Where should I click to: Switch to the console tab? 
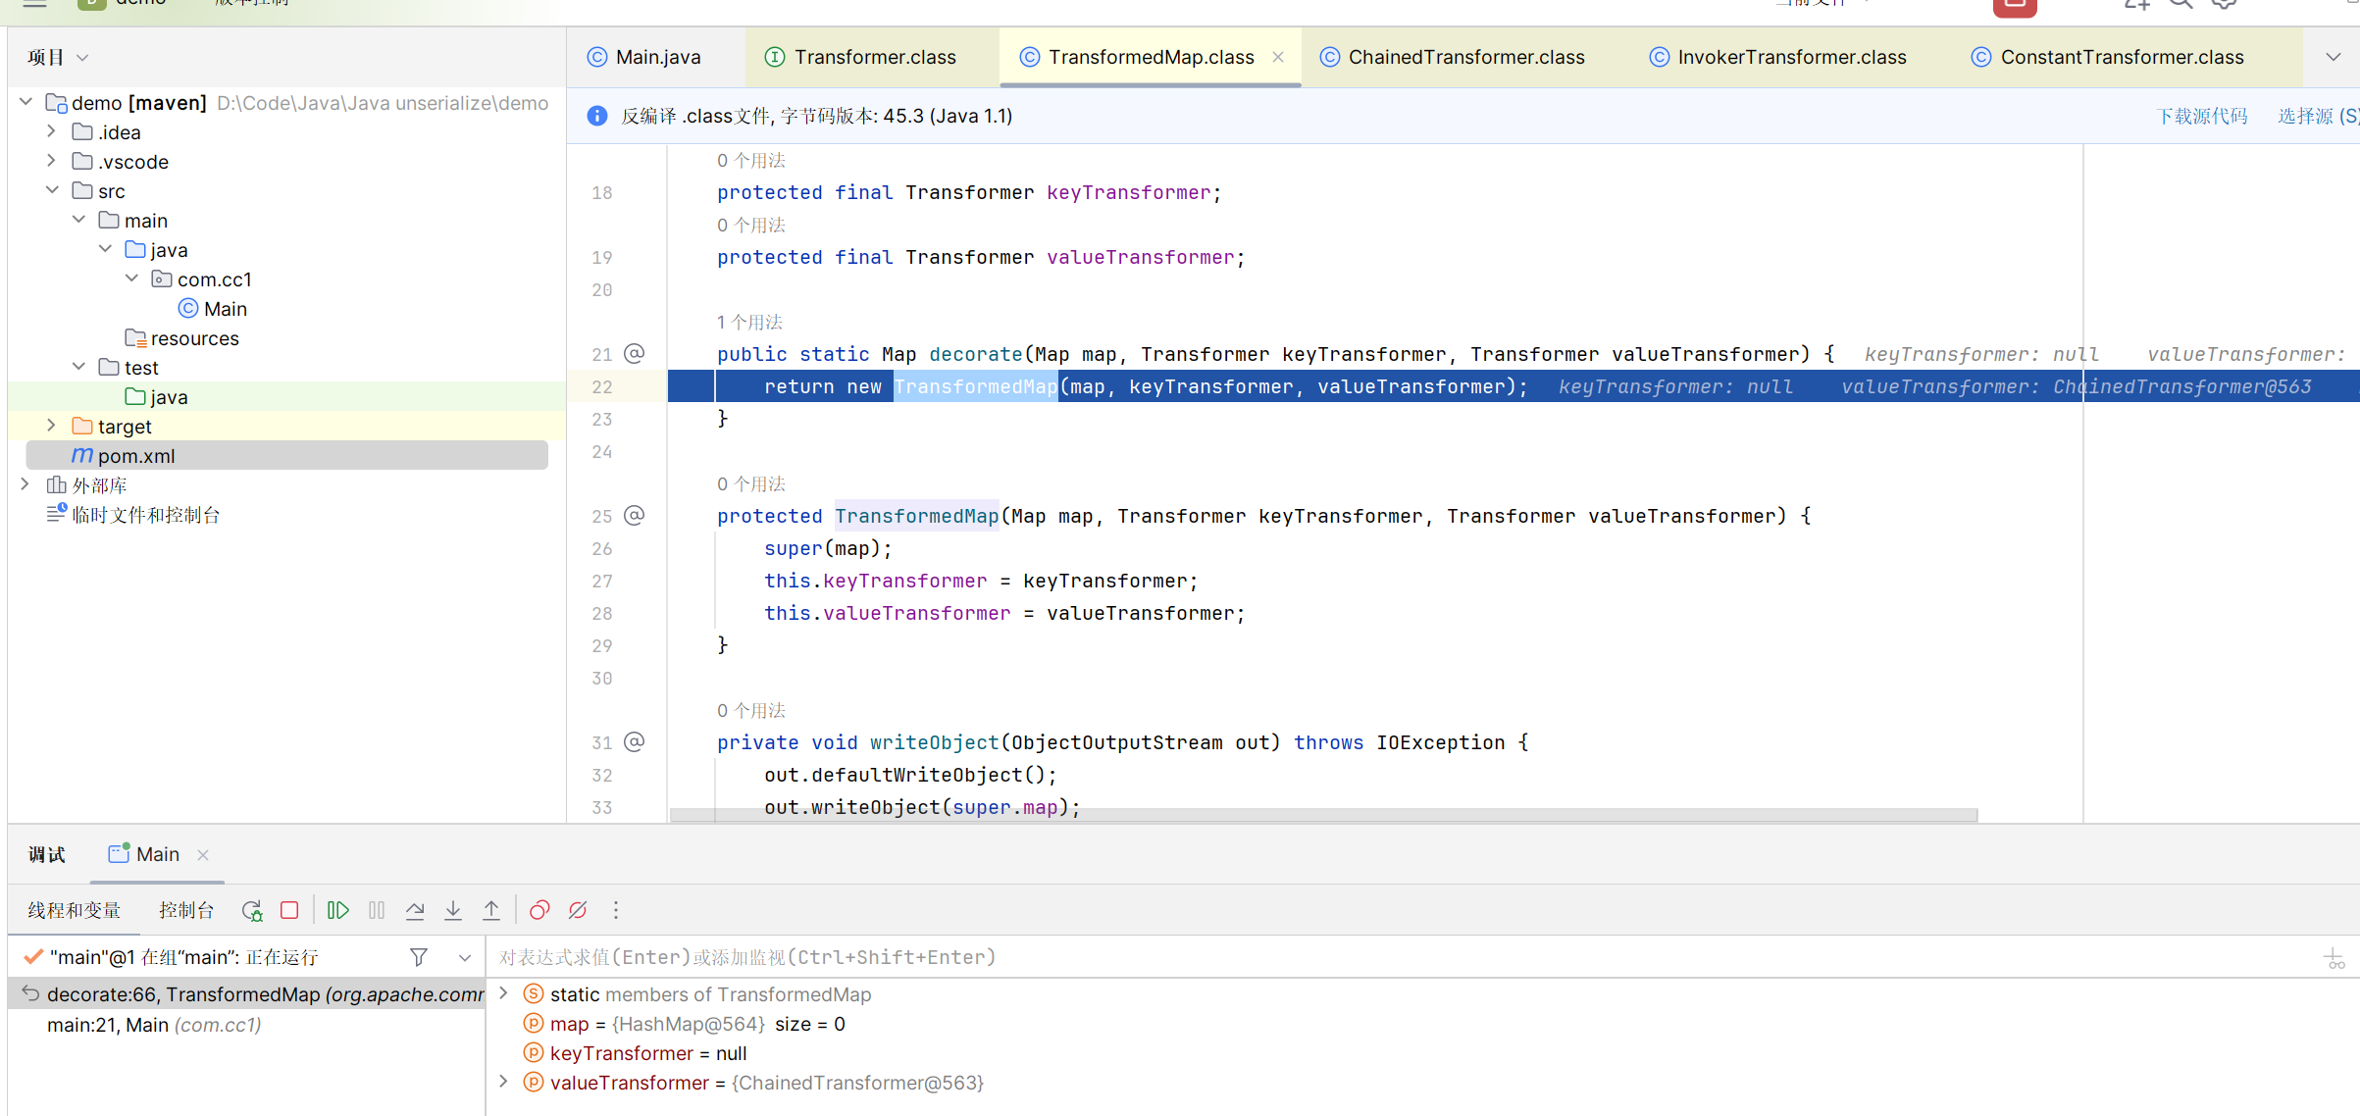click(x=186, y=911)
